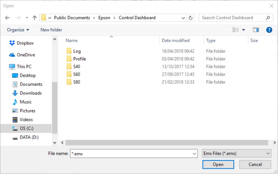Open the Help question mark icon
This screenshot has width=278, height=174.
click(x=269, y=30)
